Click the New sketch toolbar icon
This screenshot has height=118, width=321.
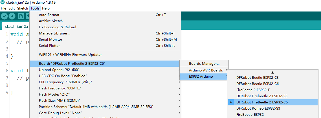(21, 16)
